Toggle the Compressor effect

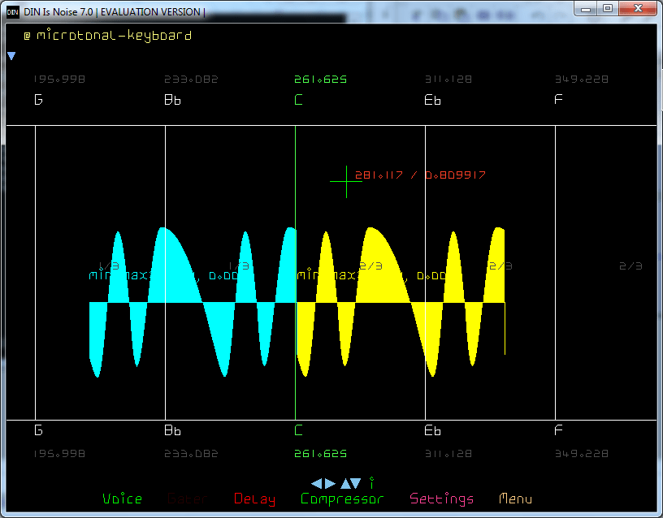(x=341, y=499)
